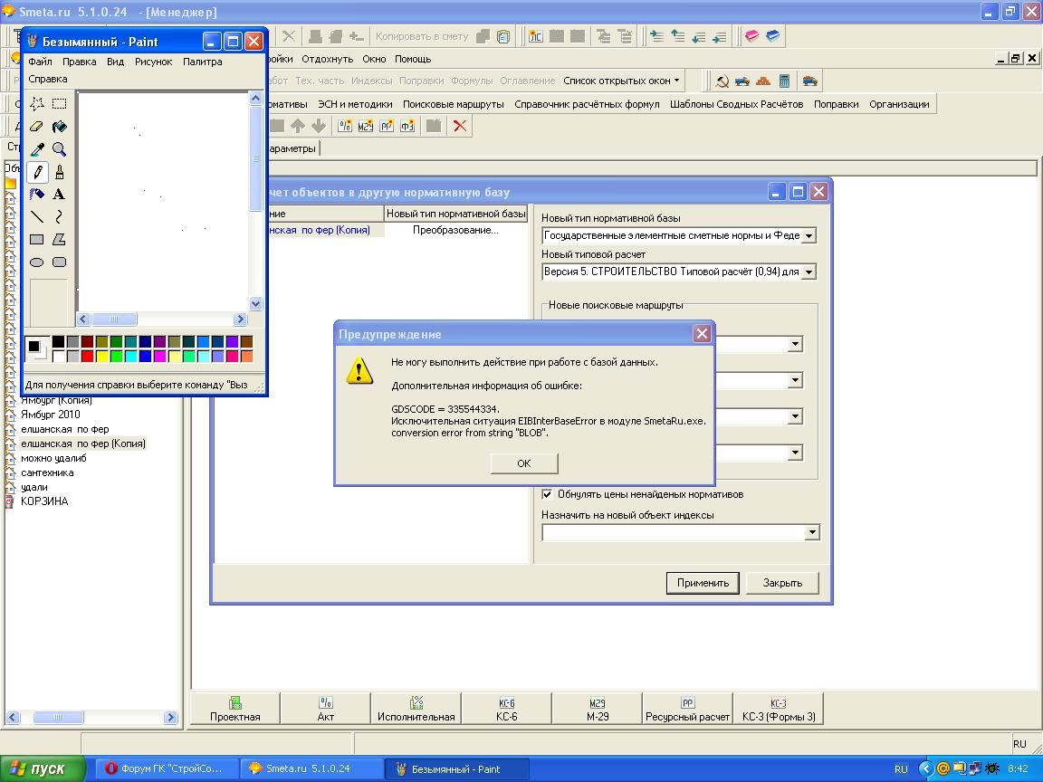Select tree item 'Ямбург 2010'
The width and height of the screenshot is (1043, 782).
pos(51,415)
